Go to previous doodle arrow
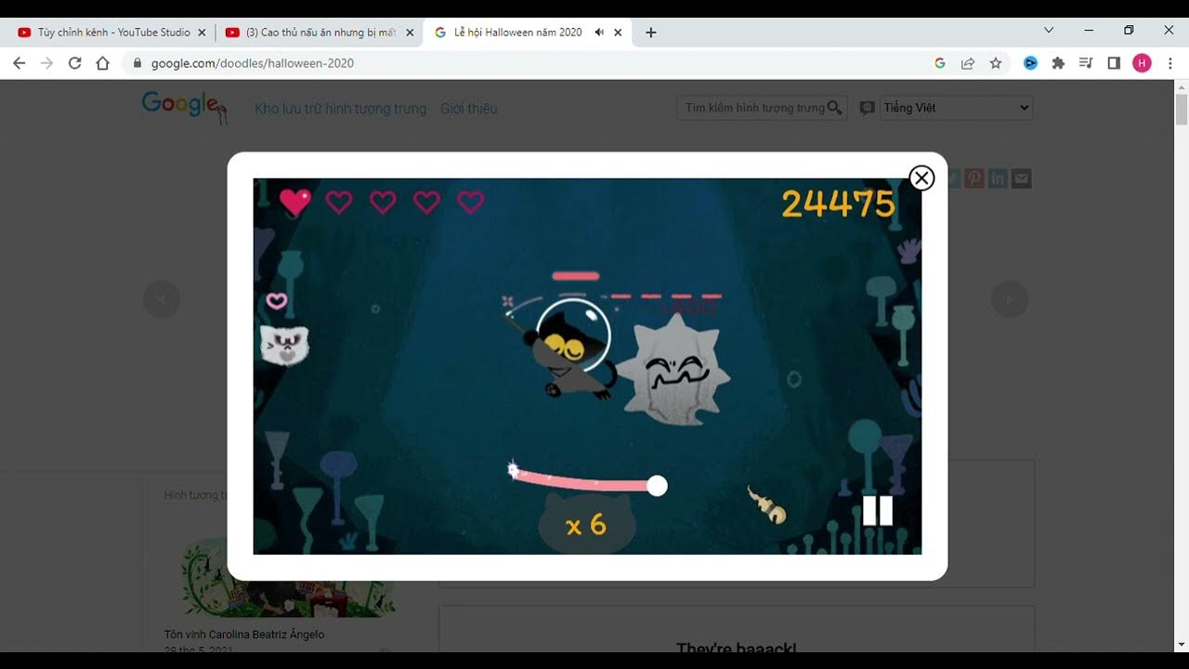 [x=162, y=299]
